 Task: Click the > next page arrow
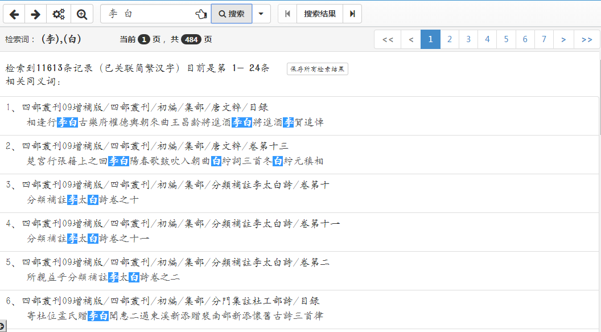[563, 39]
